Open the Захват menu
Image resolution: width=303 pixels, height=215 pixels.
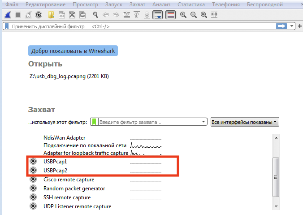[137, 4]
